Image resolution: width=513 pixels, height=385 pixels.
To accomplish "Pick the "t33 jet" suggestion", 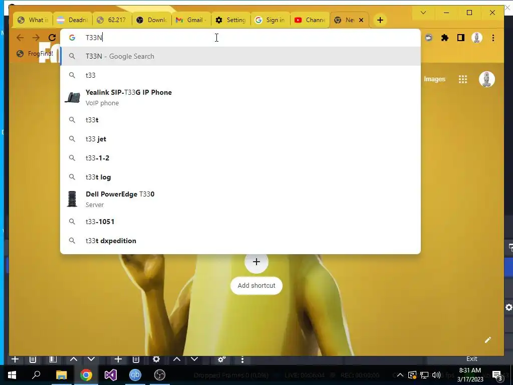I will click(240, 139).
